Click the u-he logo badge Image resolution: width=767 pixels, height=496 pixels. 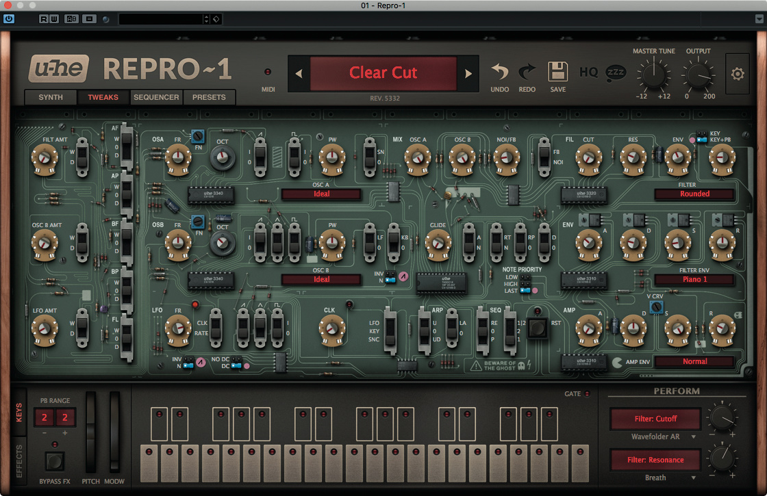(x=58, y=69)
